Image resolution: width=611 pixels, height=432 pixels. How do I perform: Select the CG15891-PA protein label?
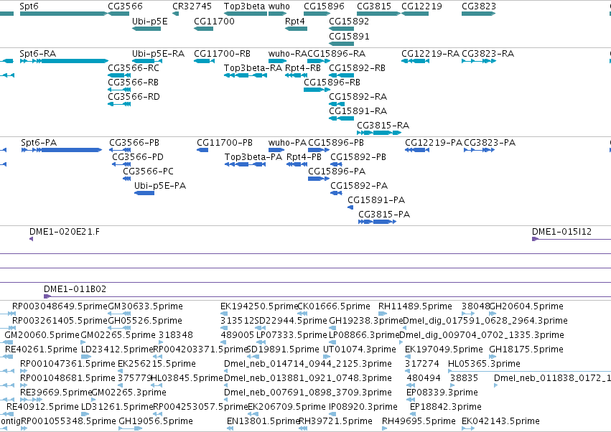point(376,199)
